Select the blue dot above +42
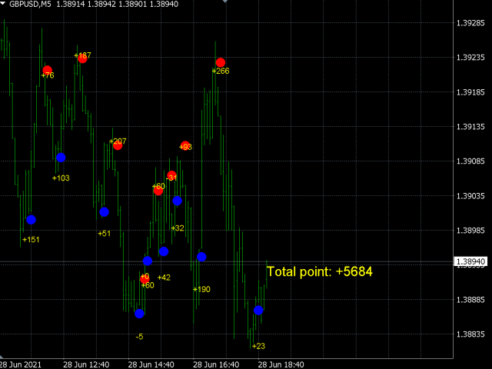Screen dimensions: 492x369 pyautogui.click(x=164, y=251)
